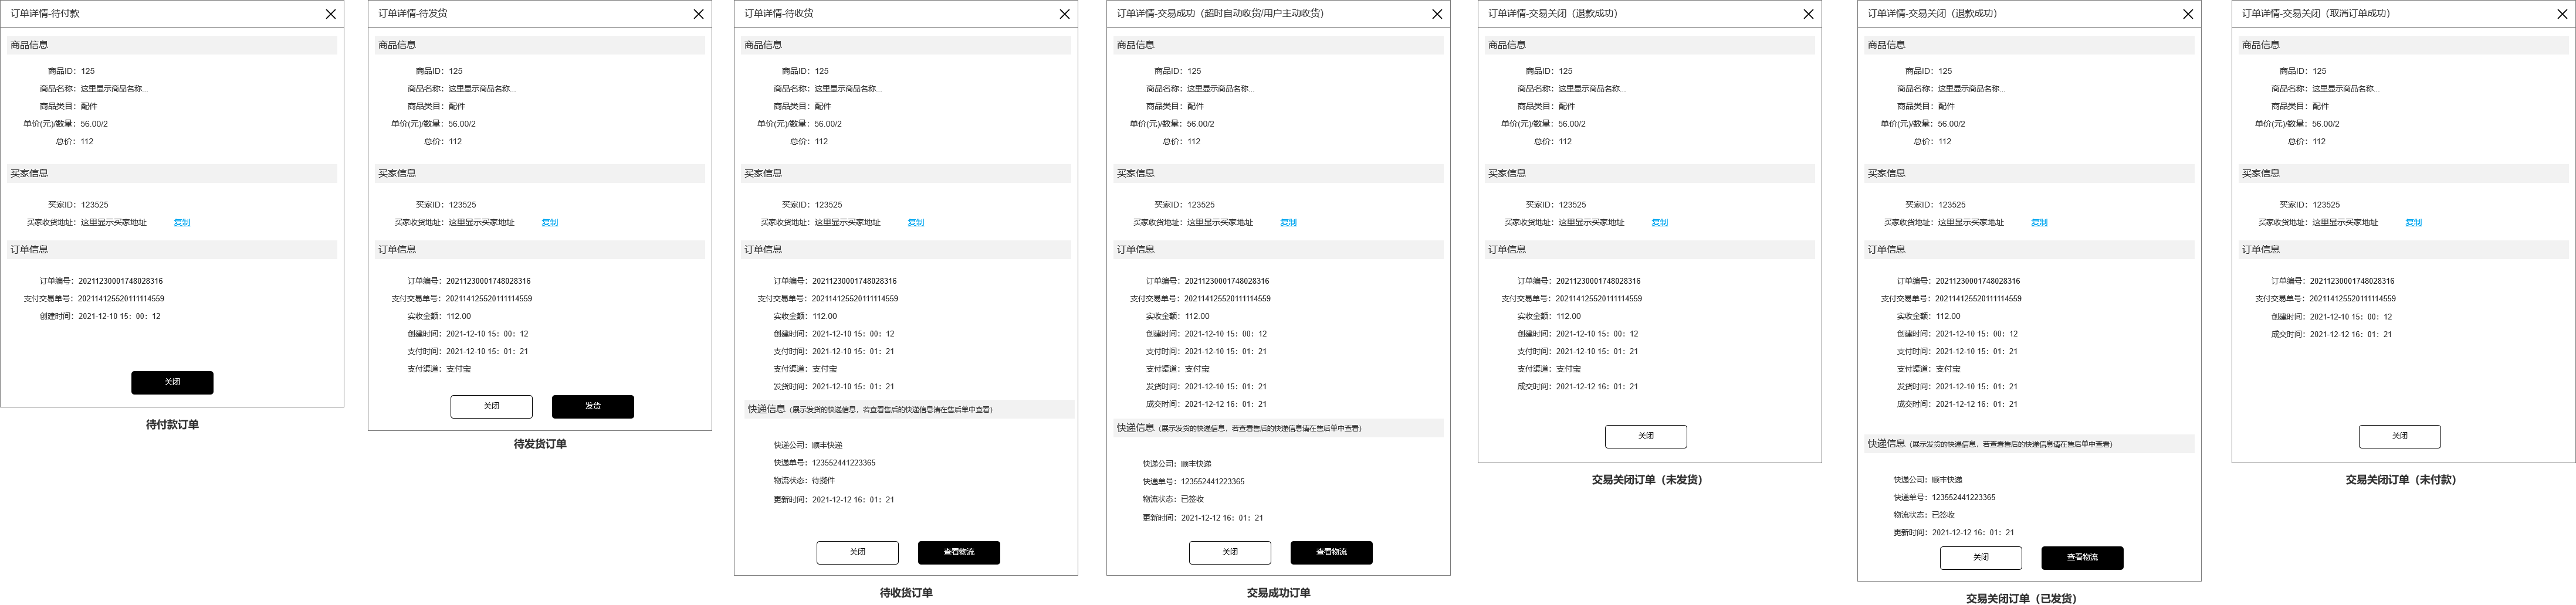The width and height of the screenshot is (2576, 605).
Task: Click the 商品信息 header in the 待发货 dialog
Action: [x=540, y=45]
